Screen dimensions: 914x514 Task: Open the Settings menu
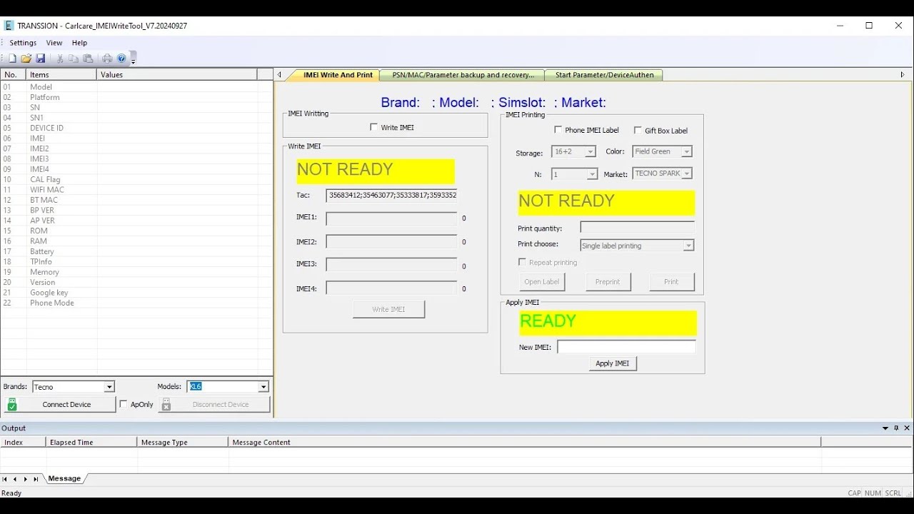click(23, 43)
